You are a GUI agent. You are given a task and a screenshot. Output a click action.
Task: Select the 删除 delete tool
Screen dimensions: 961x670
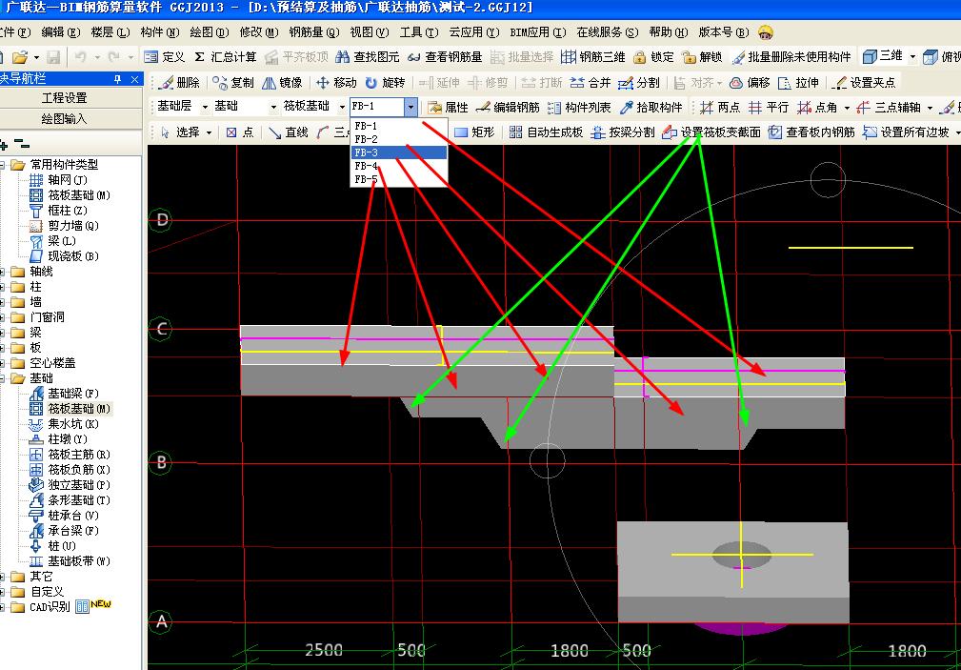(178, 82)
